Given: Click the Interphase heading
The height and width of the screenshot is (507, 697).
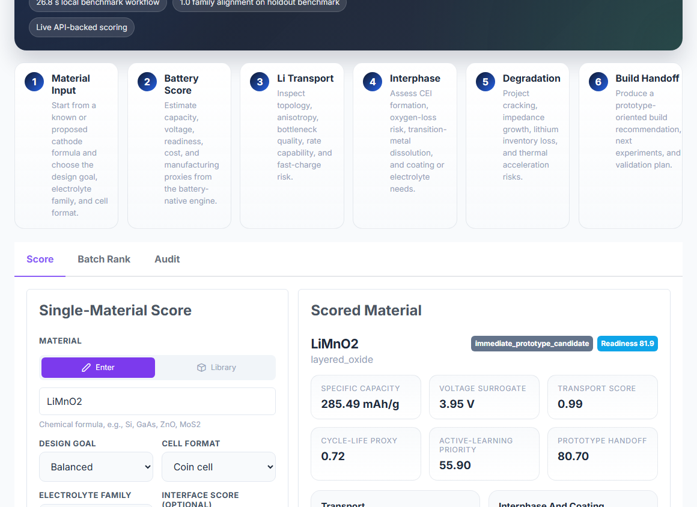Looking at the screenshot, I should (x=415, y=78).
